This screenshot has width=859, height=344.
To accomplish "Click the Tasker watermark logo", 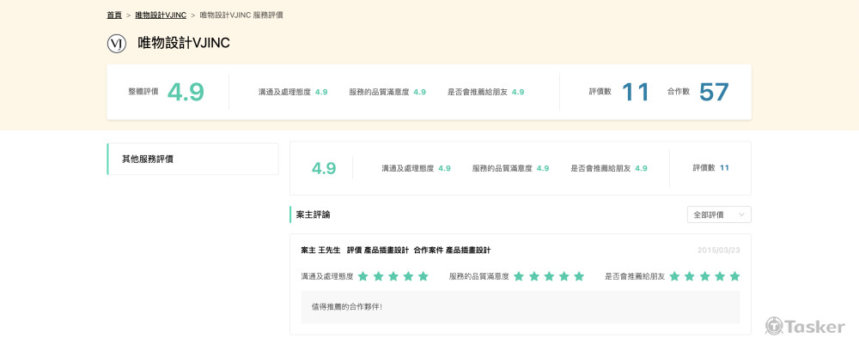I will pos(806,326).
